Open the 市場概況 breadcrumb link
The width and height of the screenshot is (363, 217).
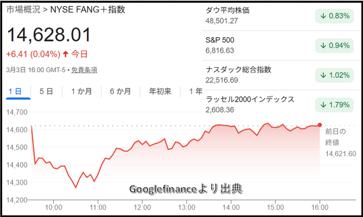[x=24, y=10]
